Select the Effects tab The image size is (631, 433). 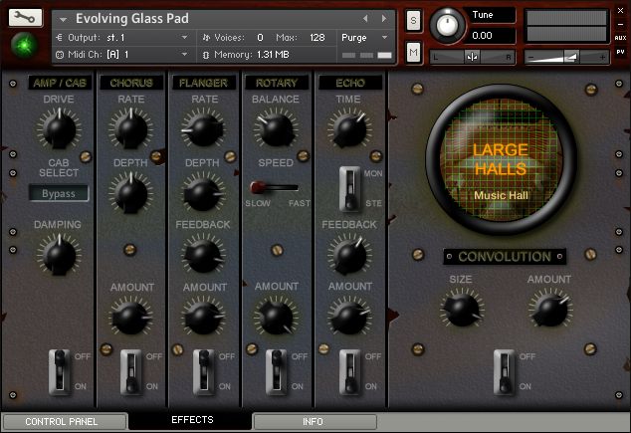point(192,420)
